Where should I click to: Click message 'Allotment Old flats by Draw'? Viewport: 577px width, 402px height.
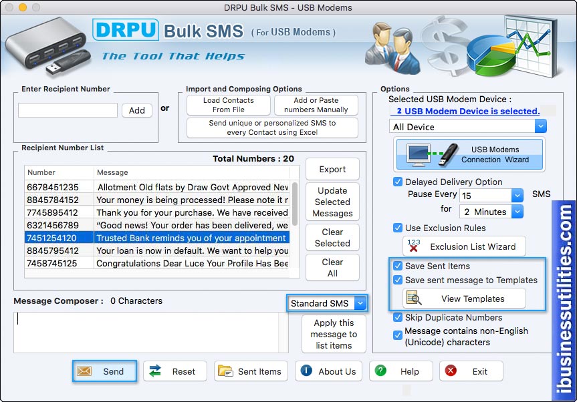pyautogui.click(x=193, y=188)
